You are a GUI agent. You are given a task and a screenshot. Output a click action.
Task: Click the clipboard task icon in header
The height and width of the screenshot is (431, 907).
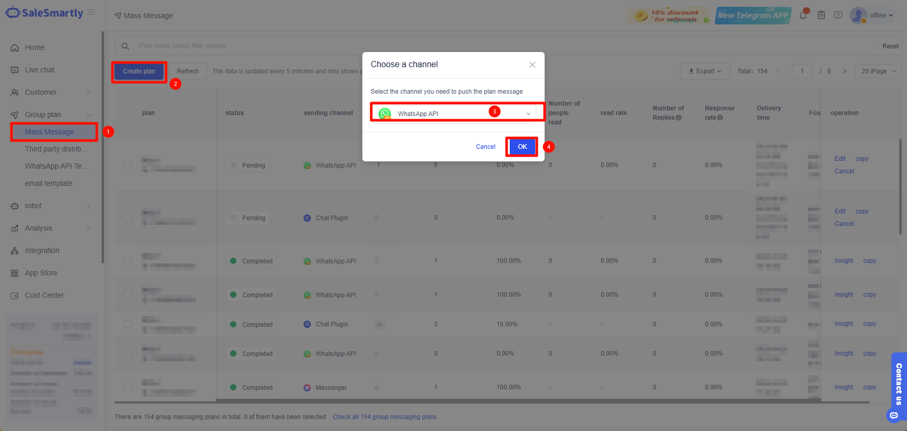pos(821,15)
